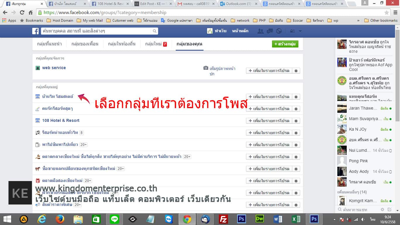Viewport: 400px width, 225px height.
Task: Open FileZilla from the taskbar
Action: [x=223, y=219]
